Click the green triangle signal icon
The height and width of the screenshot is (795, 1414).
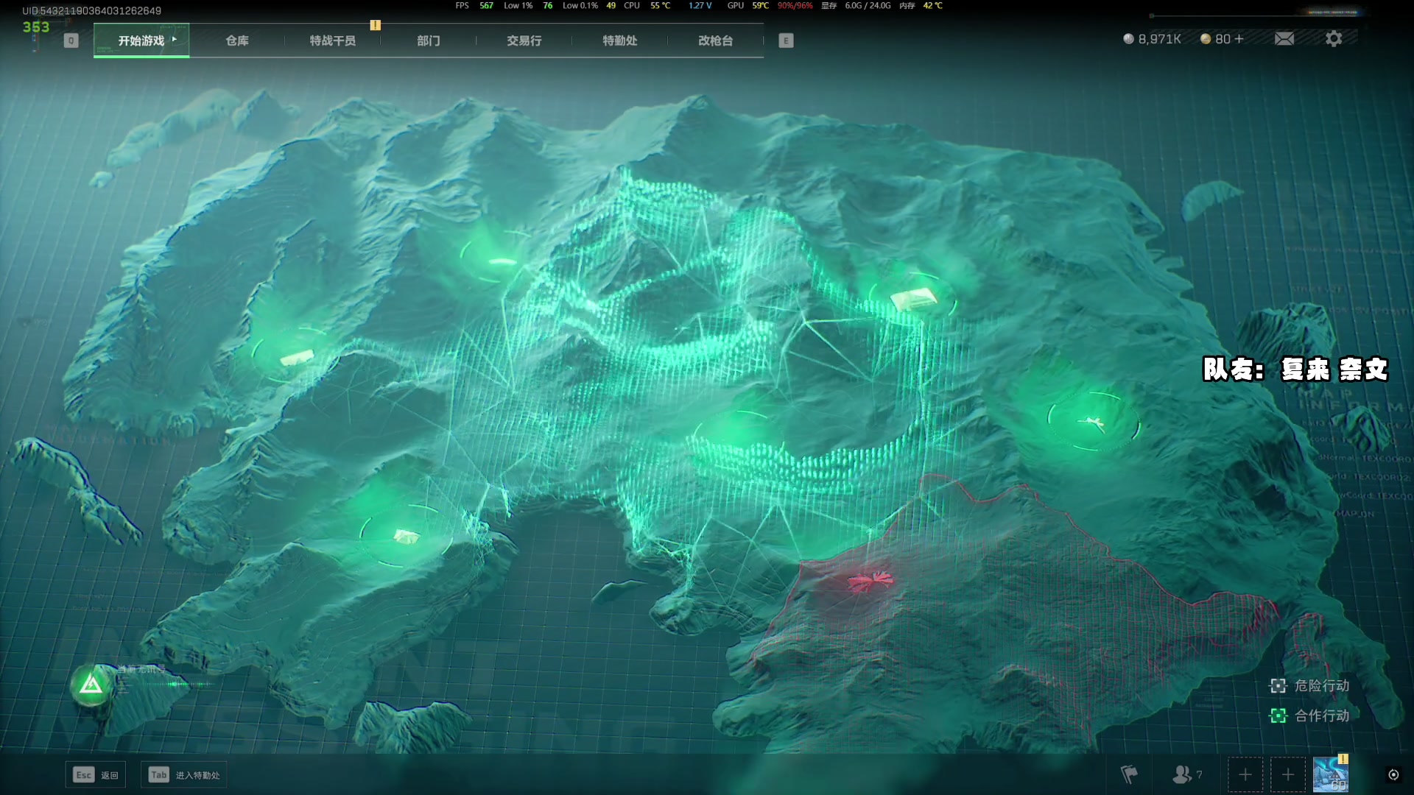point(91,685)
